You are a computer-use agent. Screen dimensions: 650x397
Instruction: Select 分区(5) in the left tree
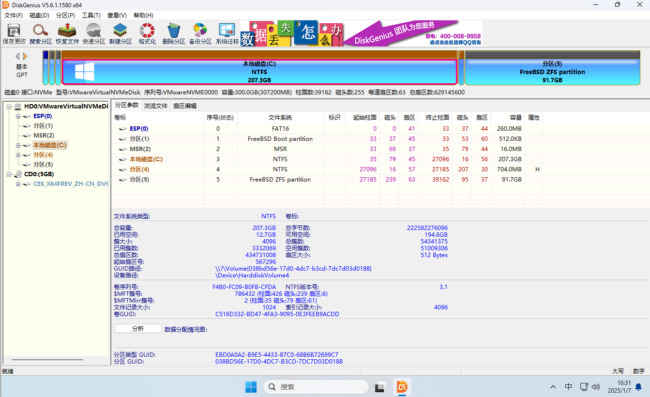(43, 165)
